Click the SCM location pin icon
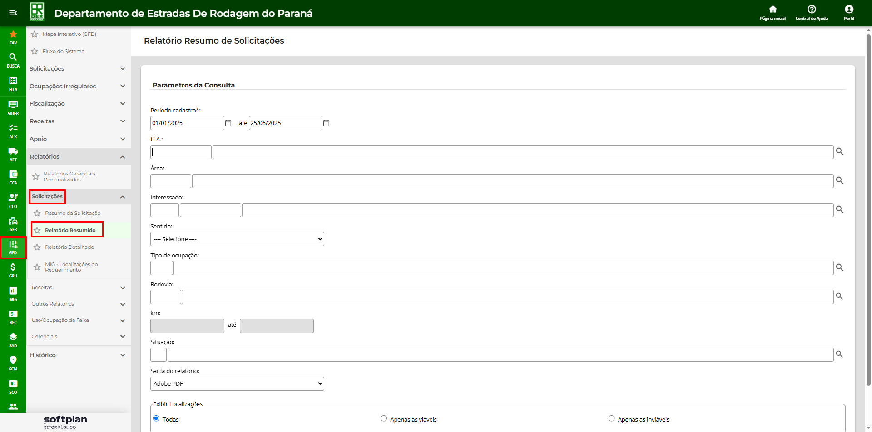Screen dimensions: 872x432 pos(13,363)
